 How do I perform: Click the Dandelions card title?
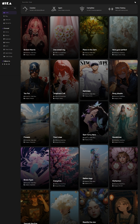click(x=117, y=137)
